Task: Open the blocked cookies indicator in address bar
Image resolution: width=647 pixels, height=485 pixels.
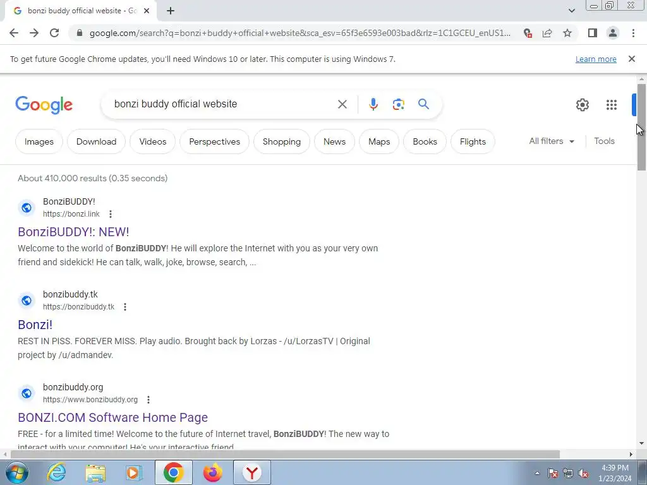Action: pos(528,33)
